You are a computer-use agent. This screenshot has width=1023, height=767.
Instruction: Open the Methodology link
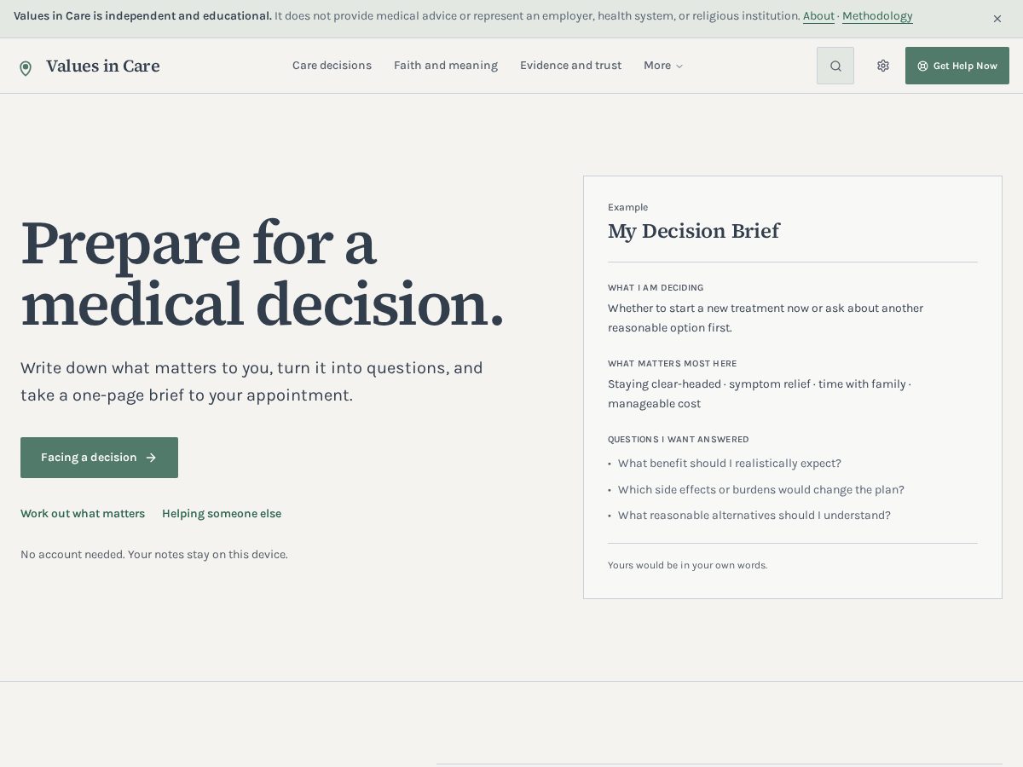(877, 16)
